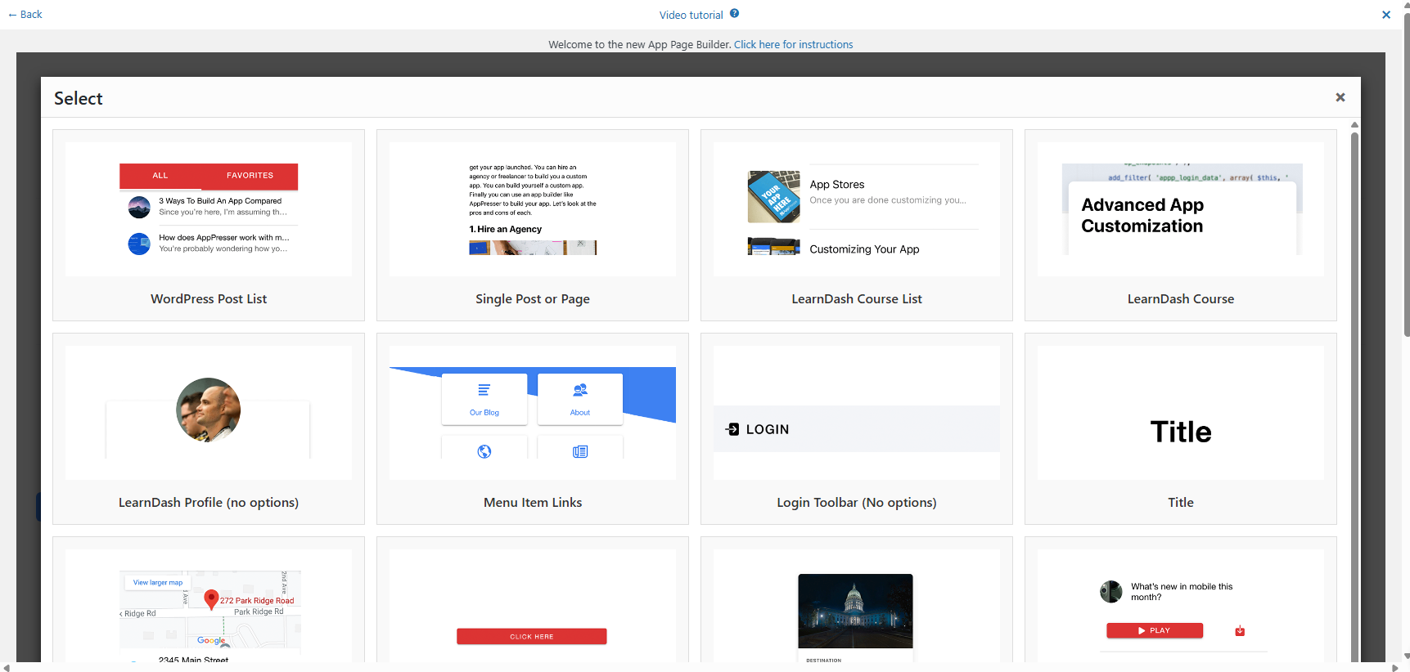Choose the Menu Item Links component
This screenshot has width=1410, height=672.
point(533,428)
